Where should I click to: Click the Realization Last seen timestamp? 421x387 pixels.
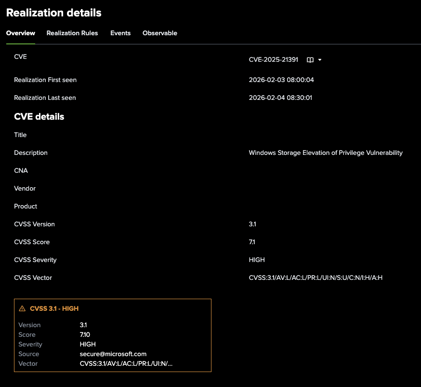tap(280, 97)
